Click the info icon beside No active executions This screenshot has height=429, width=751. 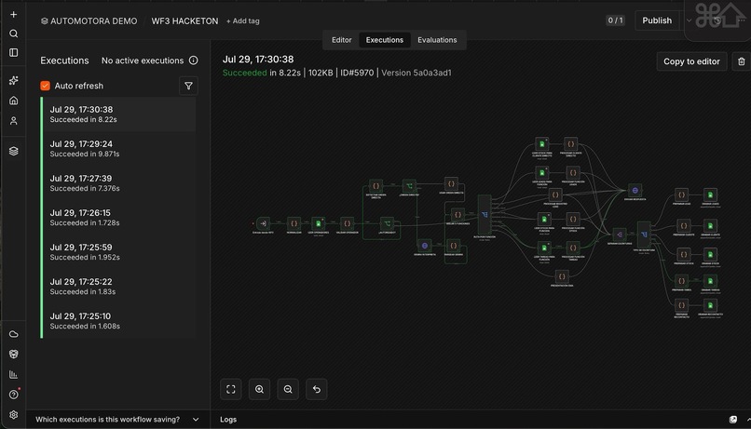coord(193,60)
